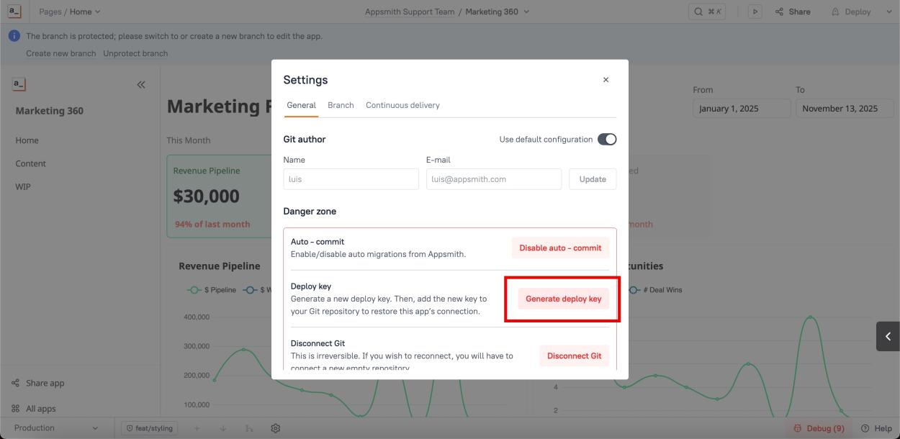The height and width of the screenshot is (439, 900).
Task: Click the E-mail input field
Action: (x=494, y=178)
